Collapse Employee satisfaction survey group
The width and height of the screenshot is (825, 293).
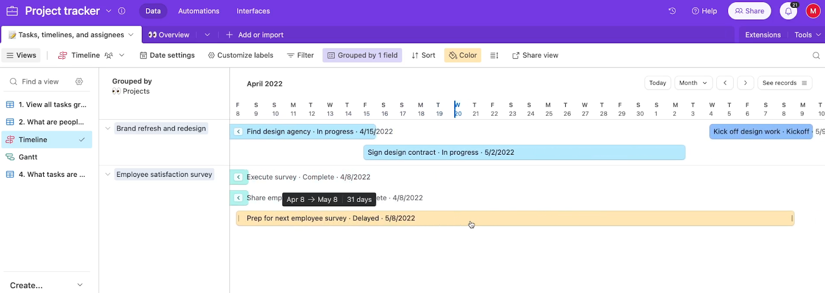108,175
